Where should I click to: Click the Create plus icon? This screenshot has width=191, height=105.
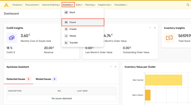click(66, 29)
